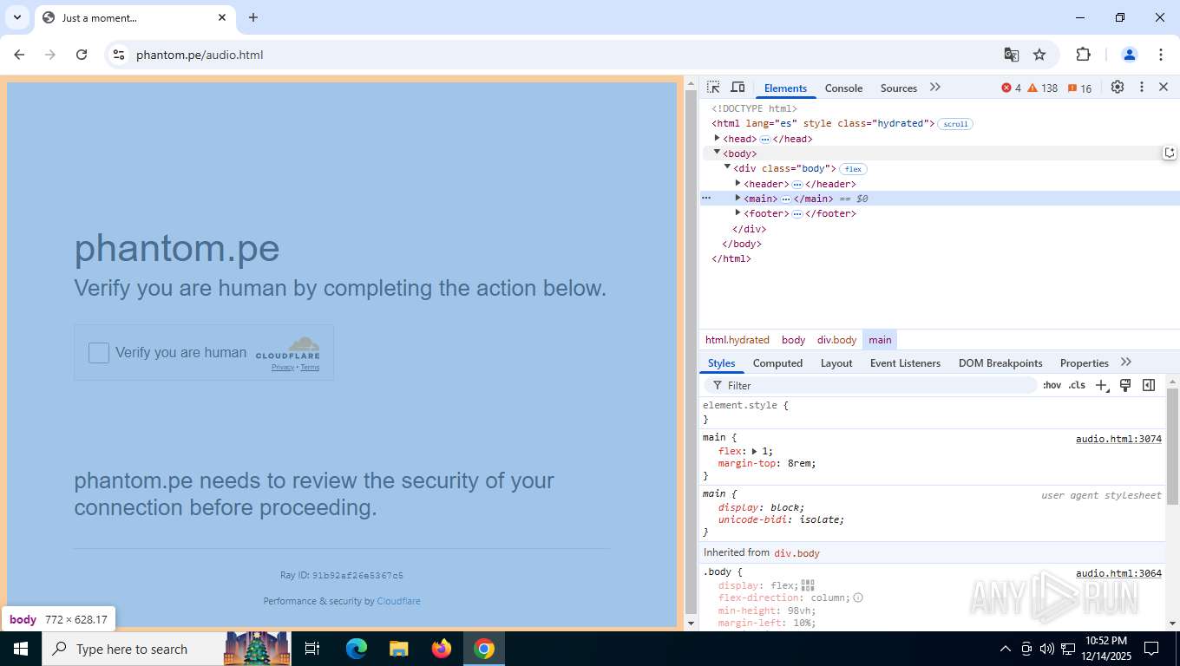Follow the audio.html:3074 source link
This screenshot has width=1180, height=666.
(1118, 439)
